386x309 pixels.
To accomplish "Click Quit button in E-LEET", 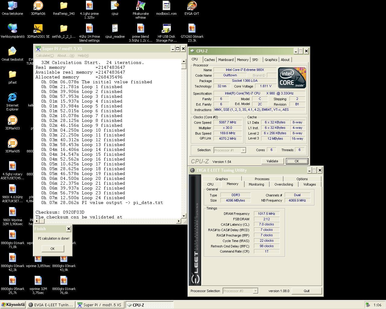I will [306, 291].
